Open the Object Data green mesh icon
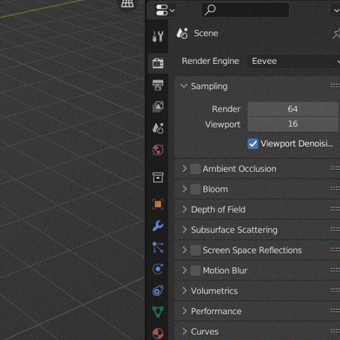Image resolution: width=340 pixels, height=340 pixels. pyautogui.click(x=158, y=312)
